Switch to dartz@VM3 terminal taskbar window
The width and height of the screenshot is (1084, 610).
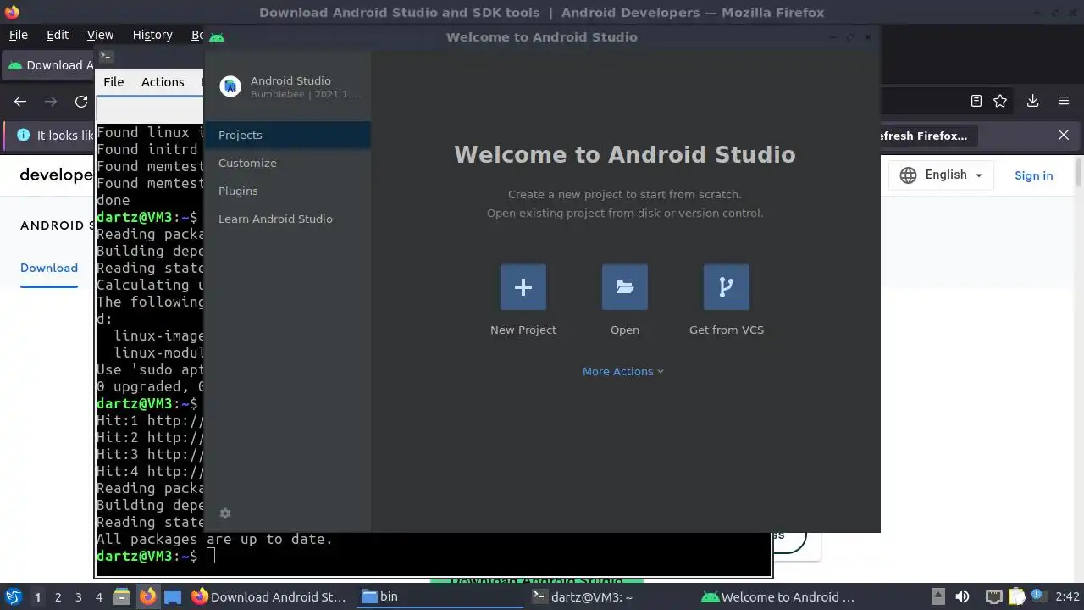(x=611, y=596)
